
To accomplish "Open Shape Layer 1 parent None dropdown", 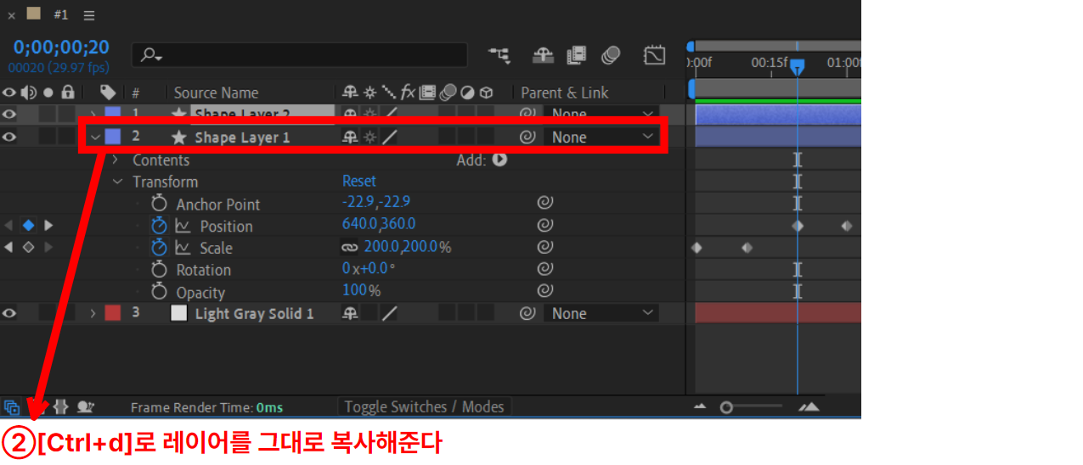I will [x=602, y=137].
